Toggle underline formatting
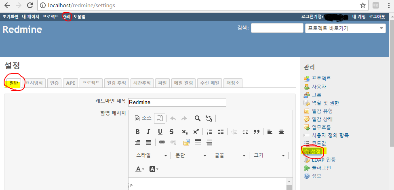Viewport: 394px width, 190px height. (160, 132)
